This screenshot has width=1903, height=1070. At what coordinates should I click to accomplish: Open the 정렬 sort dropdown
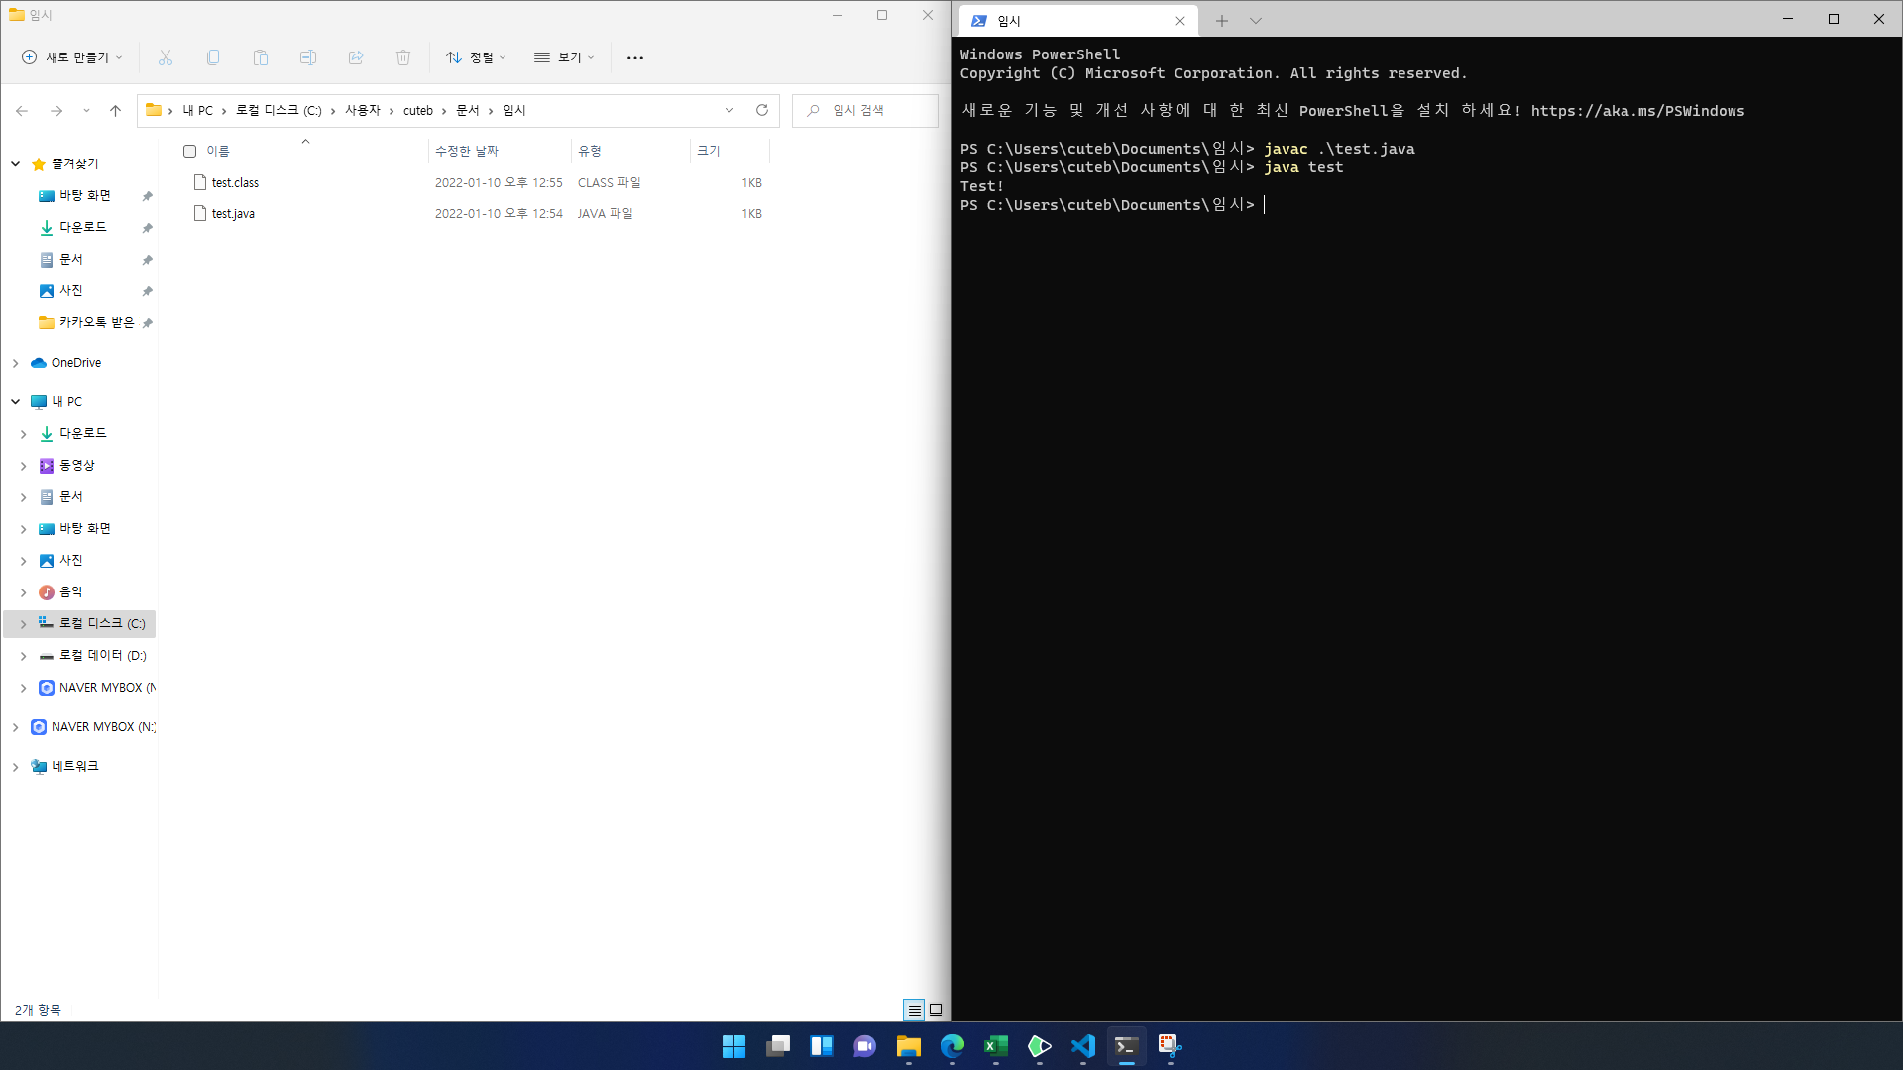click(476, 57)
